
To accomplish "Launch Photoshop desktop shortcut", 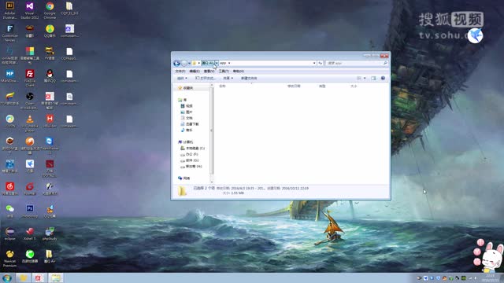I will point(30,211).
